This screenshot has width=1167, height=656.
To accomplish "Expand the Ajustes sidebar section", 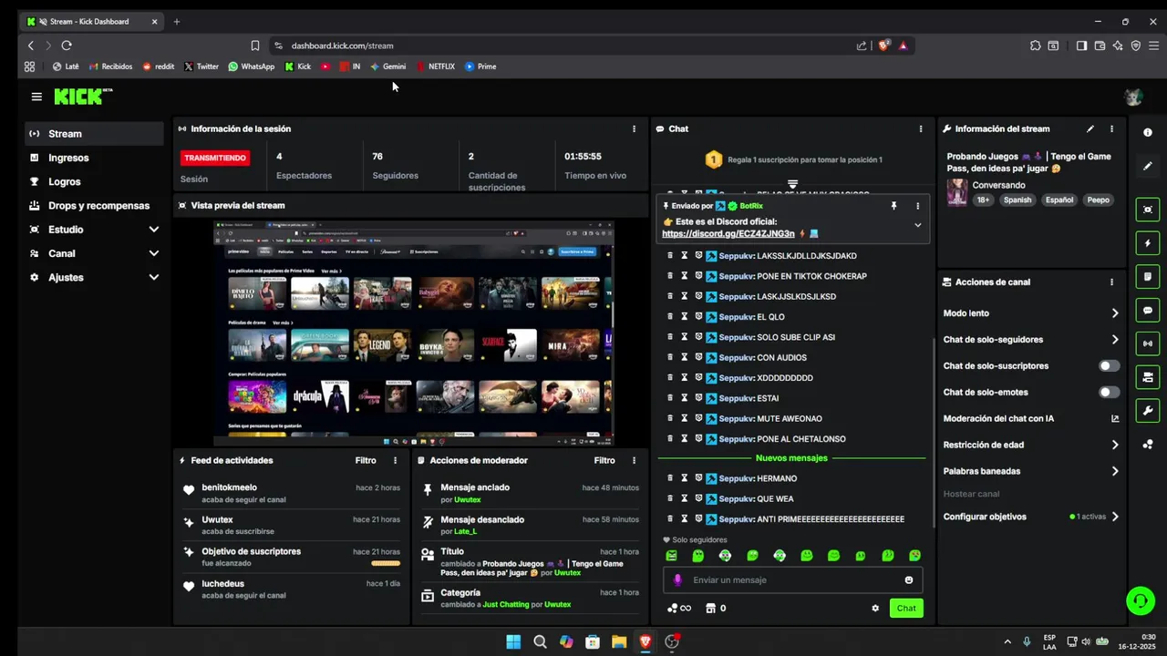I will [153, 277].
